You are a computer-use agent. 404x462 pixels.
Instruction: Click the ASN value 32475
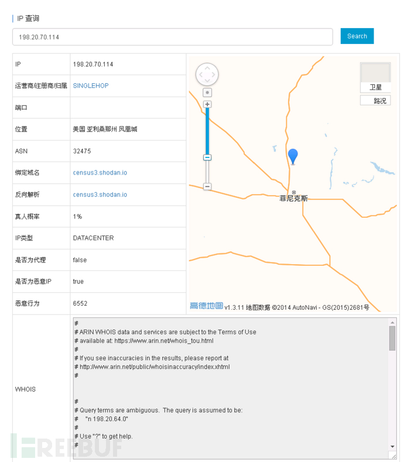(82, 151)
